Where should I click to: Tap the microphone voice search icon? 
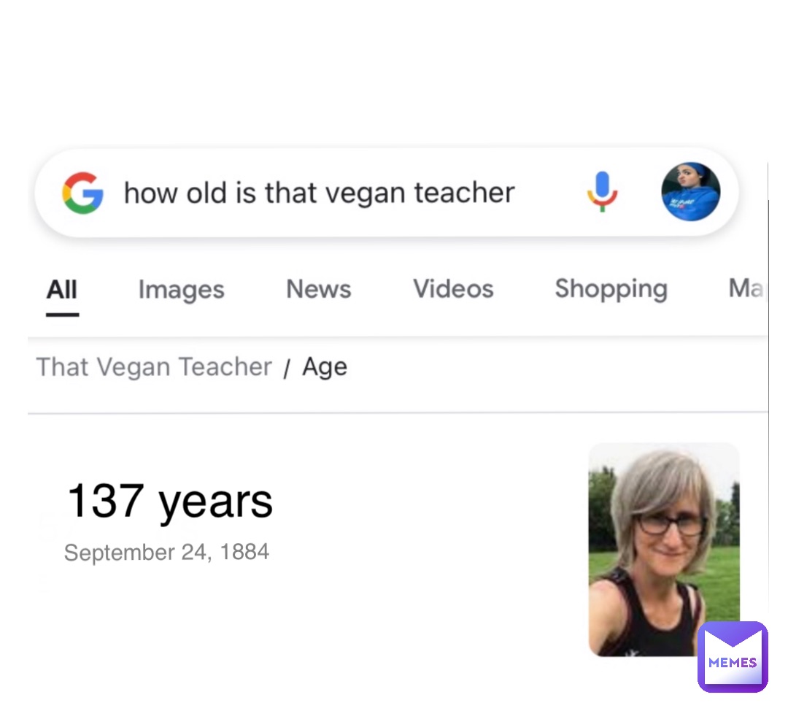pyautogui.click(x=602, y=192)
